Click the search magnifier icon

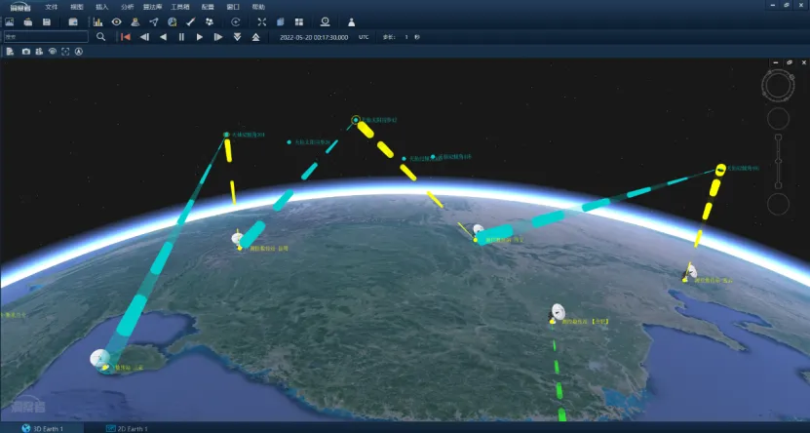[x=100, y=37]
